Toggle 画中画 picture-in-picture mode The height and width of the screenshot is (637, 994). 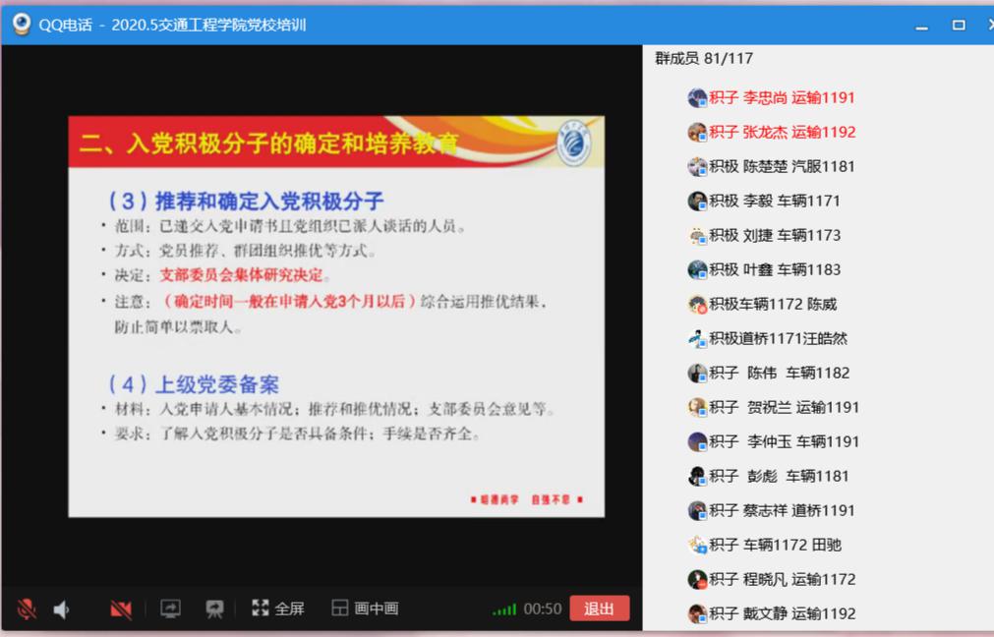click(365, 609)
